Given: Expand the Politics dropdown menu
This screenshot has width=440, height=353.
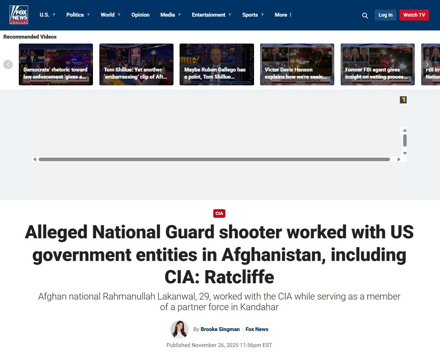Looking at the screenshot, I should click(x=78, y=15).
